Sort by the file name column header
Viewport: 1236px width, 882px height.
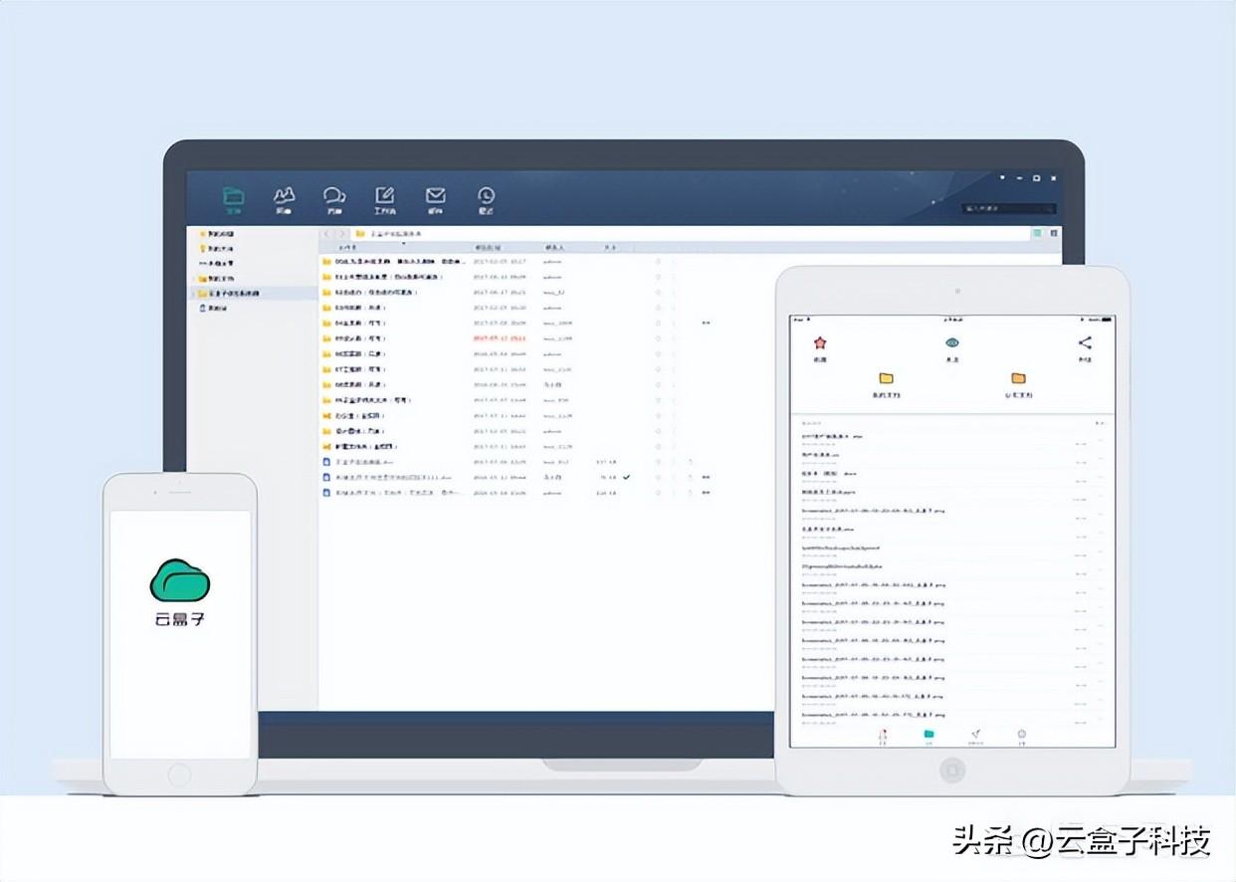pyautogui.click(x=348, y=247)
